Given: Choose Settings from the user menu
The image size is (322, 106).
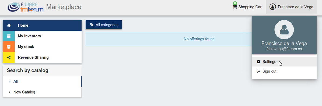Looking at the screenshot, I should tap(284, 62).
